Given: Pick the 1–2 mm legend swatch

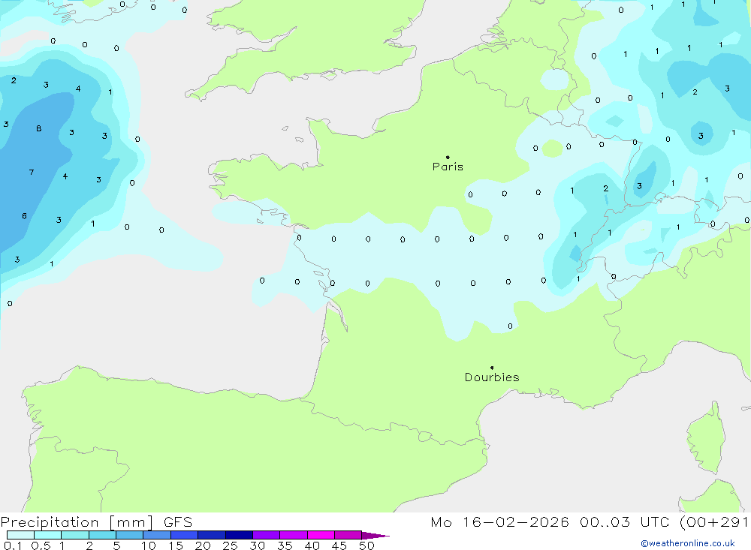Looking at the screenshot, I should (x=75, y=535).
